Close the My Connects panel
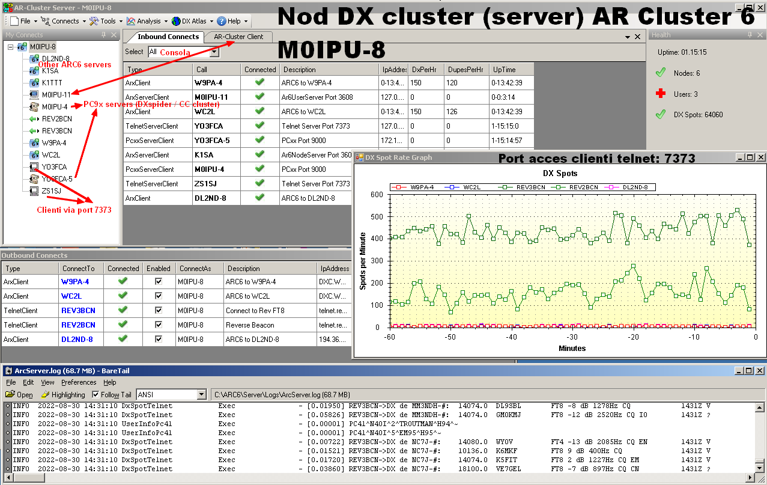This screenshot has height=485, width=767. 114,35
